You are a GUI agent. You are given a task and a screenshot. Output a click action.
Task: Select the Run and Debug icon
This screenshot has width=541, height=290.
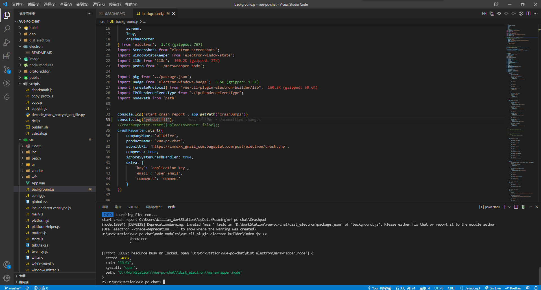[x=7, y=42]
